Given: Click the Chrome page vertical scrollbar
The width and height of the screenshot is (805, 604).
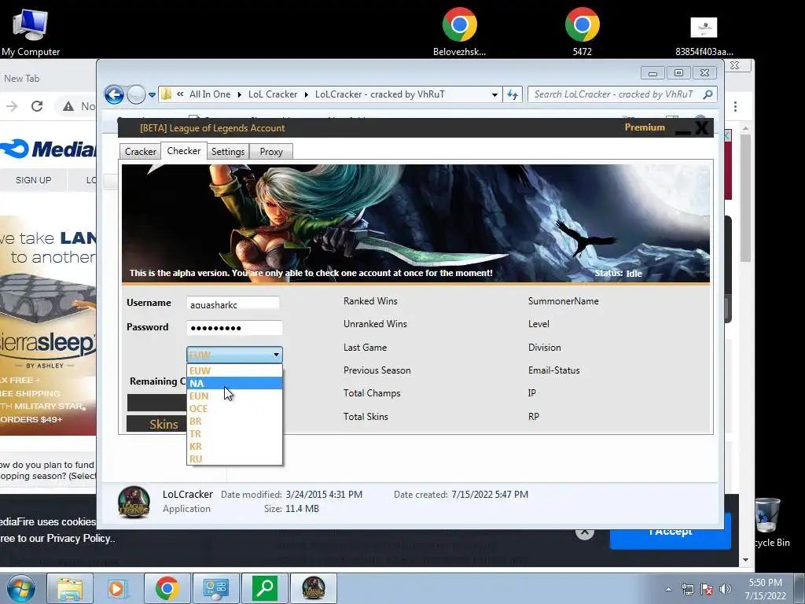Looking at the screenshot, I should (746, 197).
